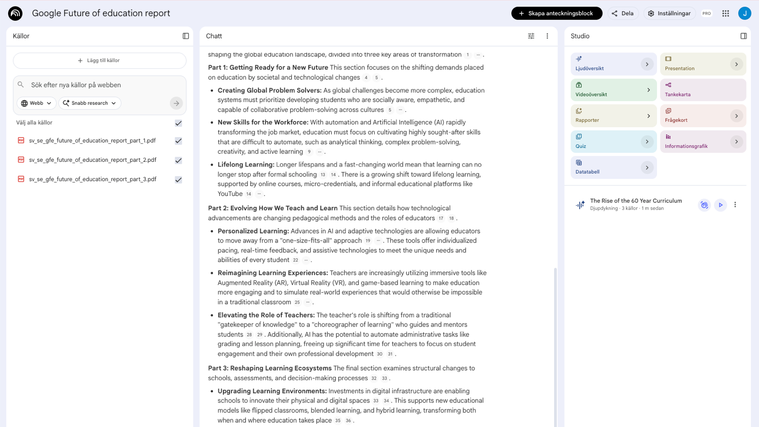Expand the Snabb research dropdown
759x427 pixels.
click(89, 103)
